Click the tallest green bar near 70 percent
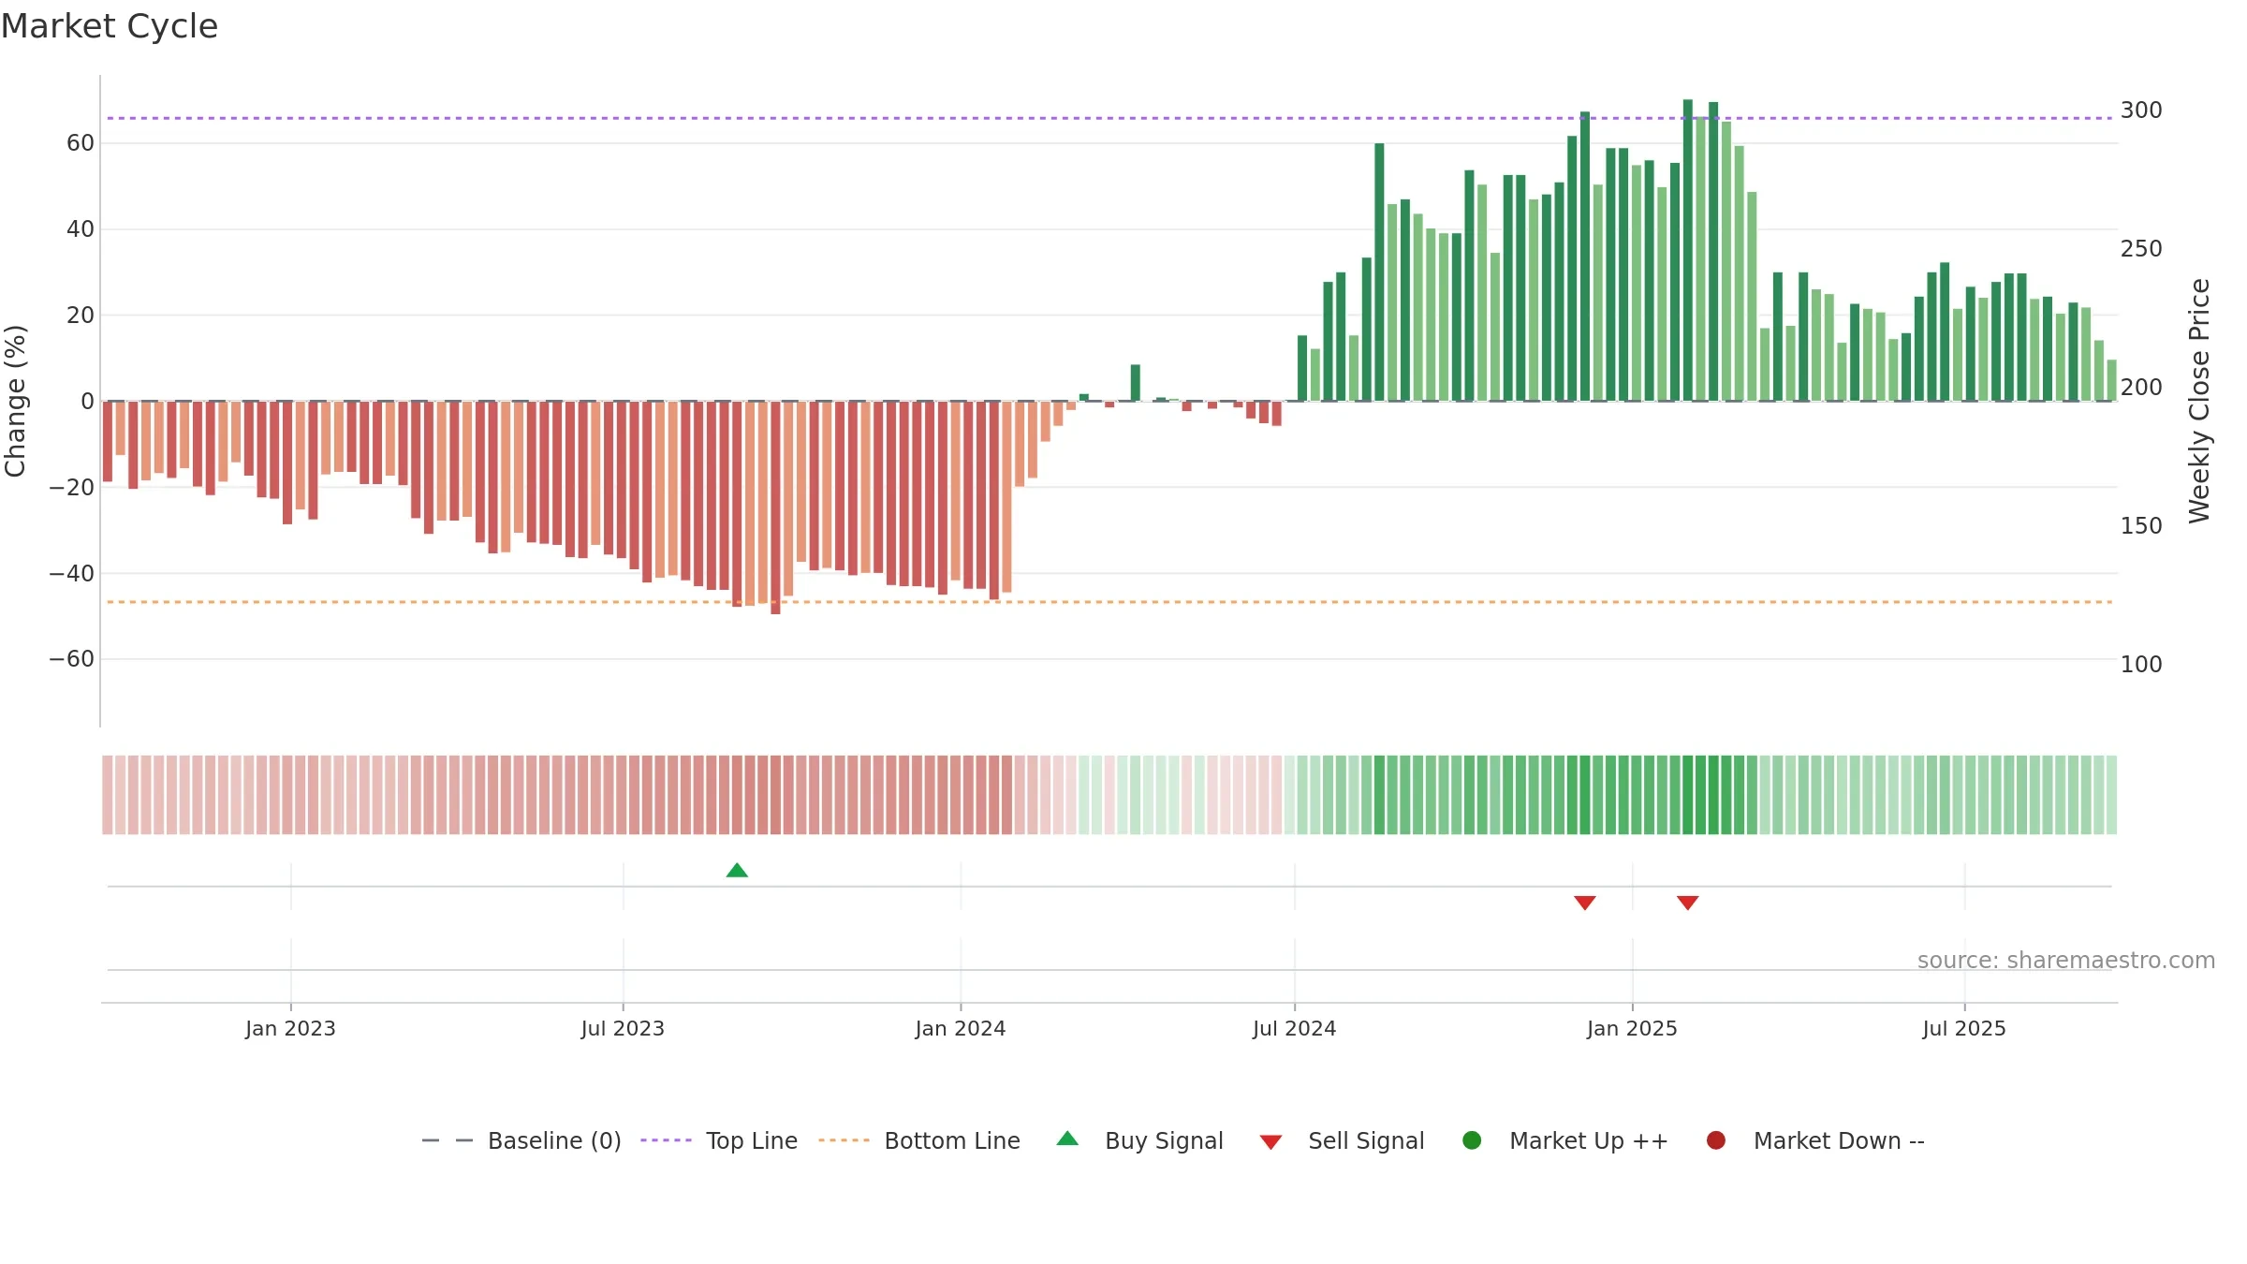Viewport: 2247px width, 1264px height. coord(1688,250)
